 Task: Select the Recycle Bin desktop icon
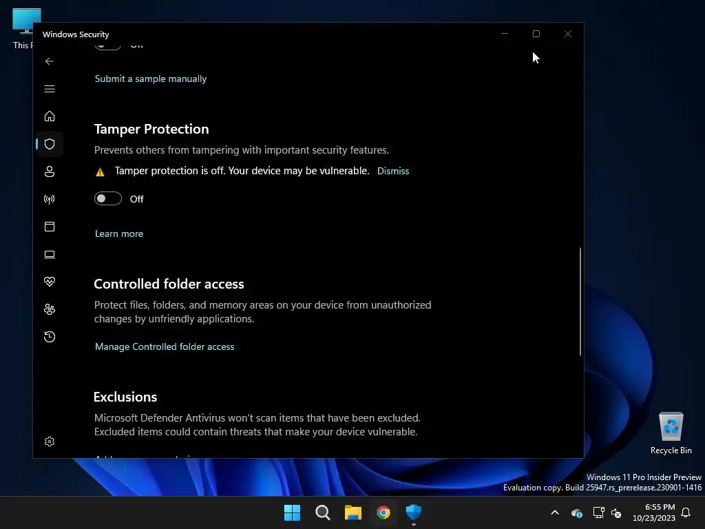pyautogui.click(x=671, y=433)
